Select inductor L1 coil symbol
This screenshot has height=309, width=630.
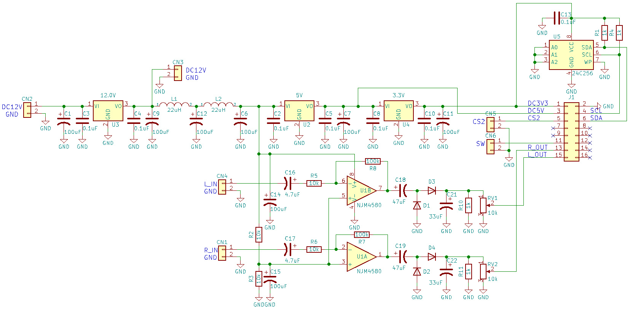pos(174,104)
